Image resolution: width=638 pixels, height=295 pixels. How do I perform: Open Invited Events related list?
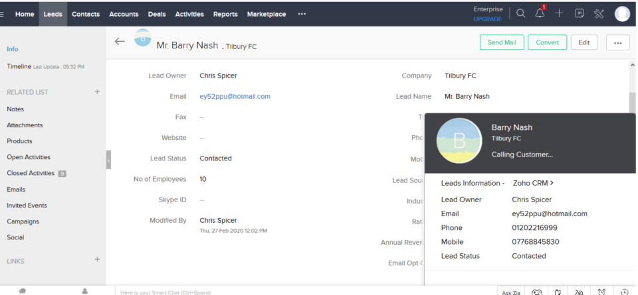27,206
